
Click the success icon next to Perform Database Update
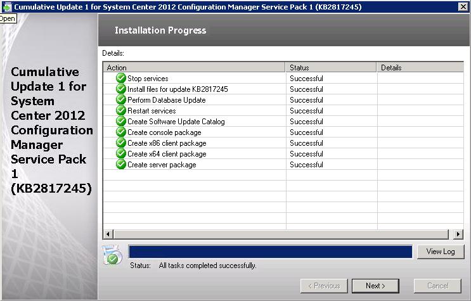pyautogui.click(x=121, y=100)
